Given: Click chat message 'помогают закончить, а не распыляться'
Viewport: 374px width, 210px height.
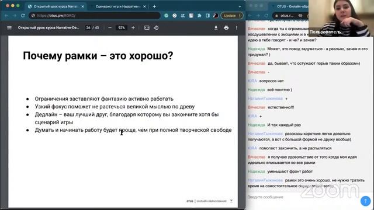Looking at the screenshot, I should (295, 148).
